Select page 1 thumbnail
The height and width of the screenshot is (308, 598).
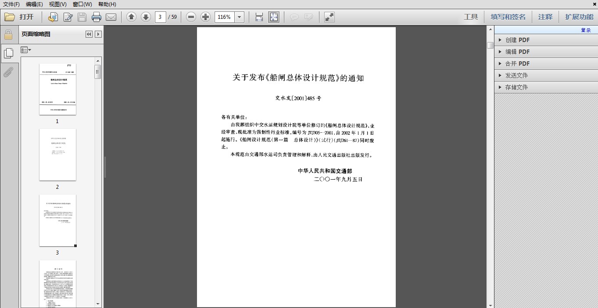click(x=57, y=89)
